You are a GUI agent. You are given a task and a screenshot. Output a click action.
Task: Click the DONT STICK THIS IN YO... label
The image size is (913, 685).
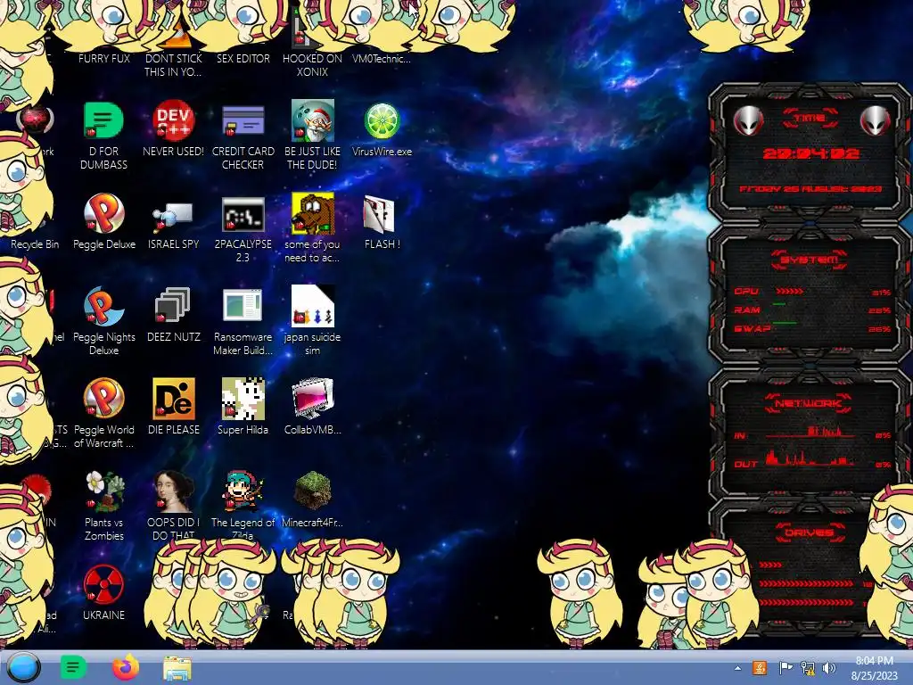[x=173, y=65]
